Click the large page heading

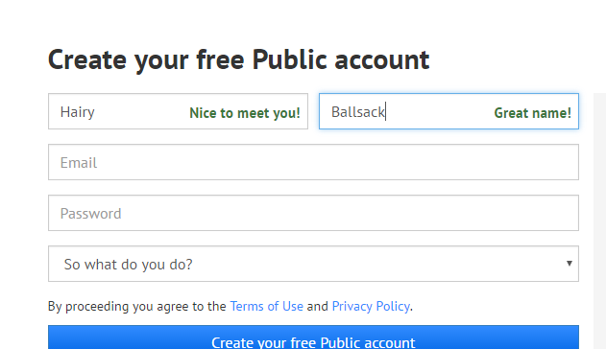tap(238, 60)
